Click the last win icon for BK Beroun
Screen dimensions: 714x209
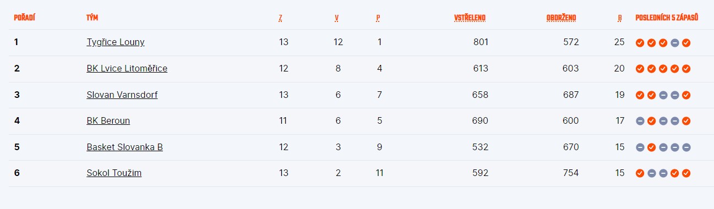[x=686, y=121]
